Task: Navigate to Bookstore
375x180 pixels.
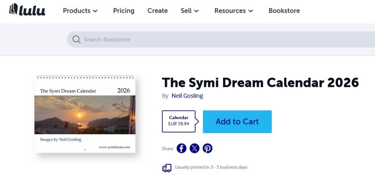Action: [x=284, y=11]
